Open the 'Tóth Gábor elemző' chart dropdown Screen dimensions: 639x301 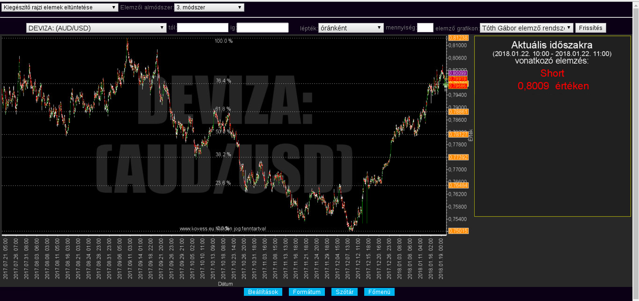(x=527, y=28)
